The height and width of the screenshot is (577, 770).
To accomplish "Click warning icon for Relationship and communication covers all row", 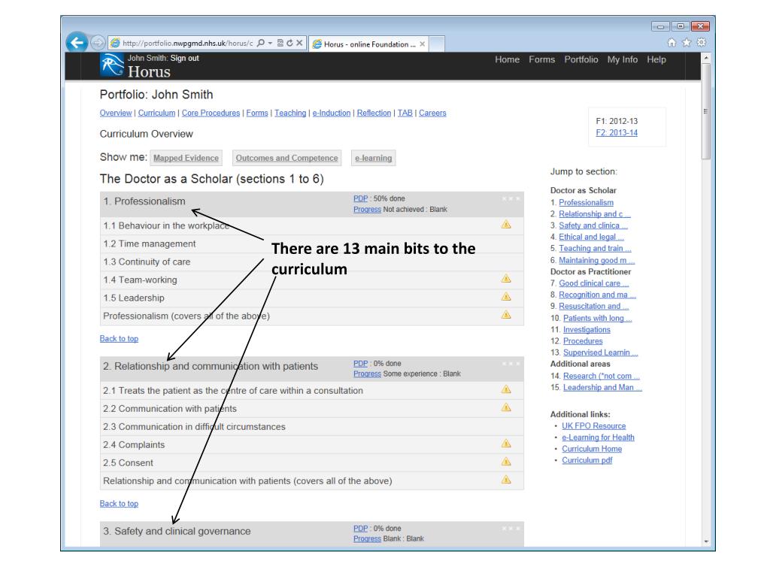I will click(506, 480).
